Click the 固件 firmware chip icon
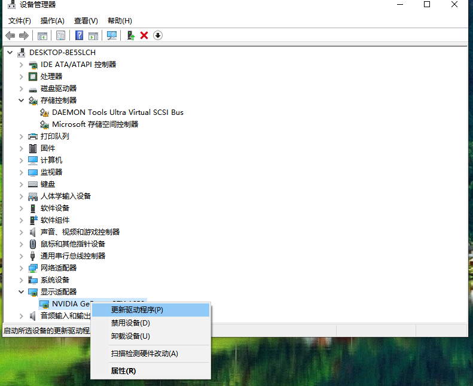473x386 pixels. click(32, 148)
